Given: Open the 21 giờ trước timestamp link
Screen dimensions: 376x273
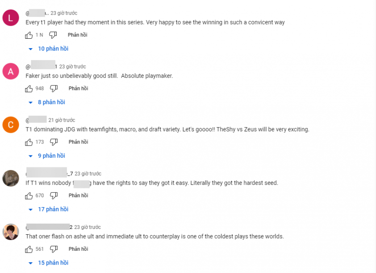Looking at the screenshot, I should tap(62, 120).
